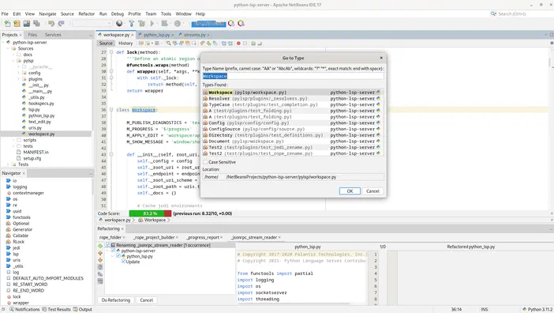
Task: Click the Undo arrow in main toolbar
Action: 51,24
